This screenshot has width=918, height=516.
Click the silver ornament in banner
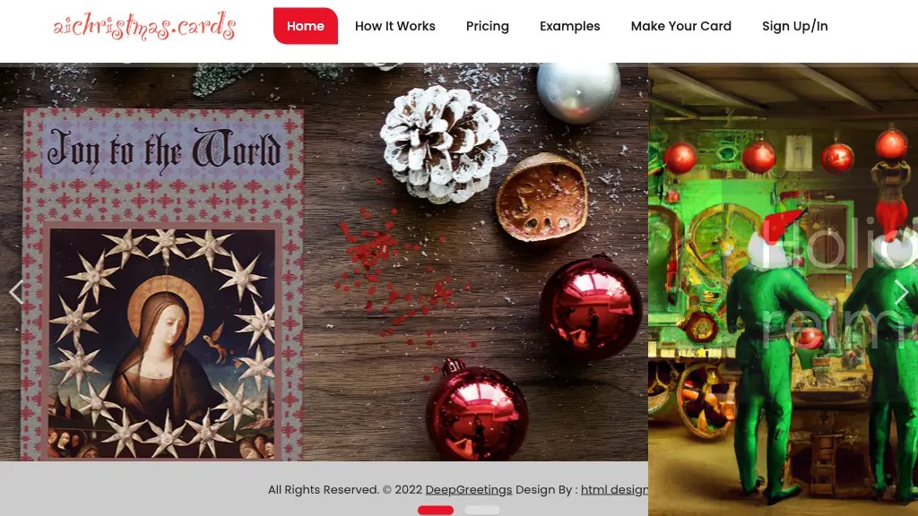[578, 92]
